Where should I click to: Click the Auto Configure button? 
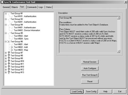[x=90, y=68]
